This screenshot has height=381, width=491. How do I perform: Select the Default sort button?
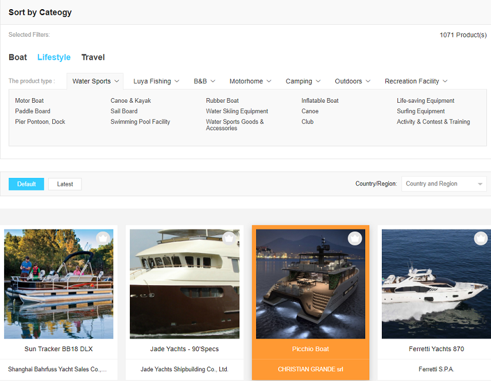click(x=26, y=184)
